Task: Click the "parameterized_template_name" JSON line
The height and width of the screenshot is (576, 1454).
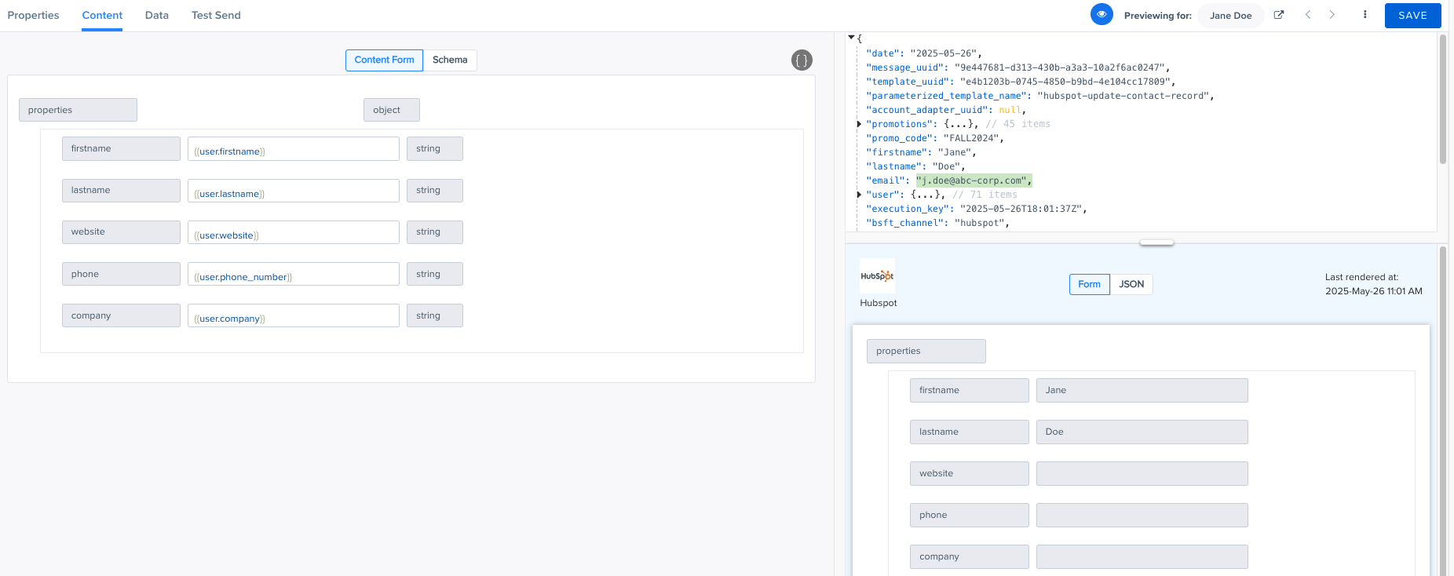Action: 1039,96
